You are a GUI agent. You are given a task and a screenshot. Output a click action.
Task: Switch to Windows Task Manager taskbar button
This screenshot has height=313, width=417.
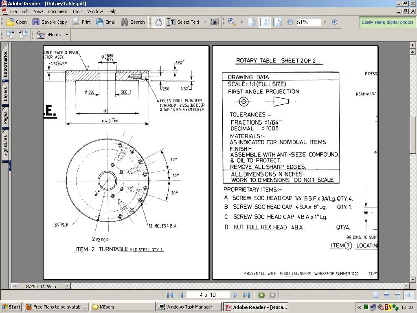pos(189,307)
